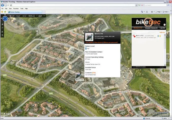Open the search options dropdown arrow

170,5
